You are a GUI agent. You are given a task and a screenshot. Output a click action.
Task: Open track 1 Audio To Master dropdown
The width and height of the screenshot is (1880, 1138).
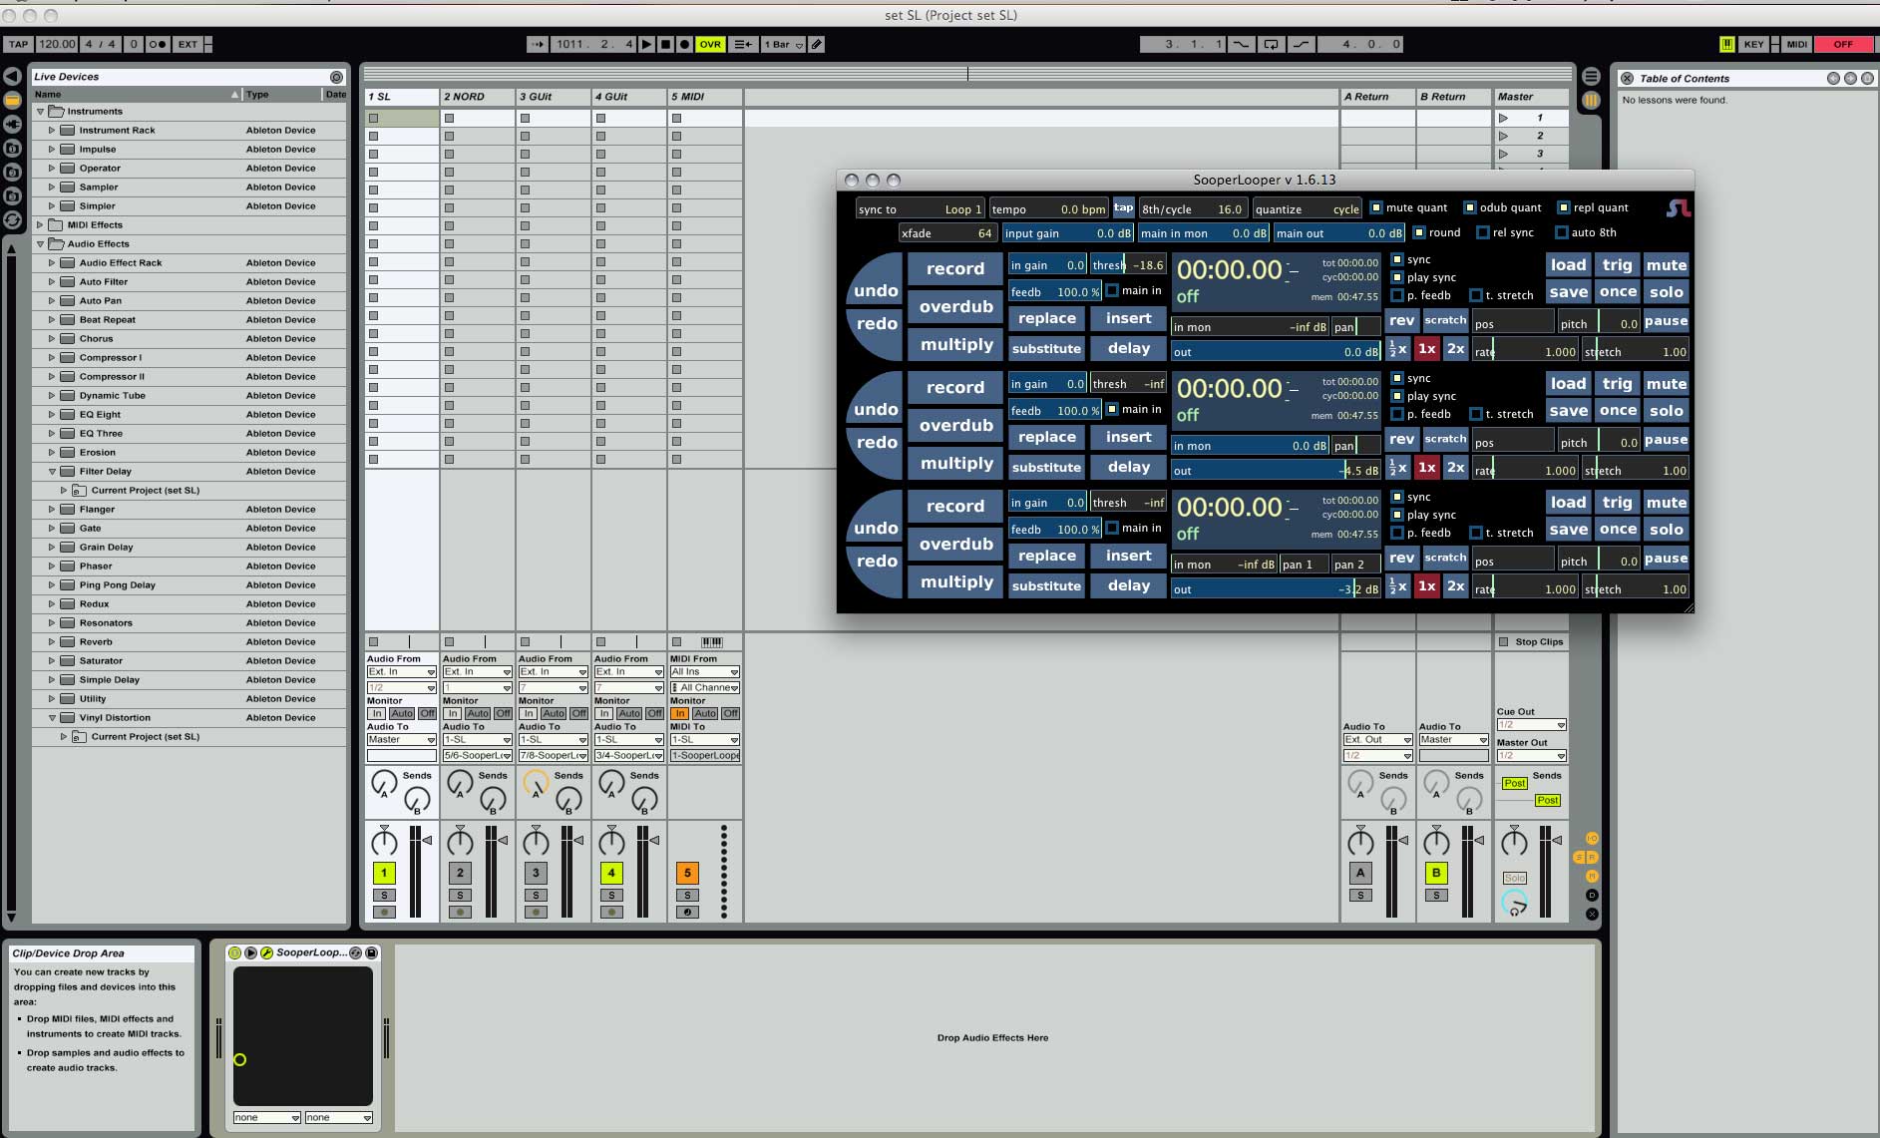(x=401, y=740)
